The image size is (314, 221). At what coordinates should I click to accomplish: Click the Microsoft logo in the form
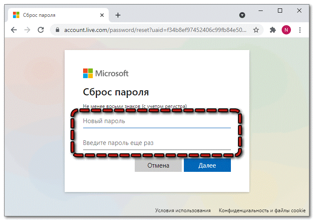(x=106, y=74)
